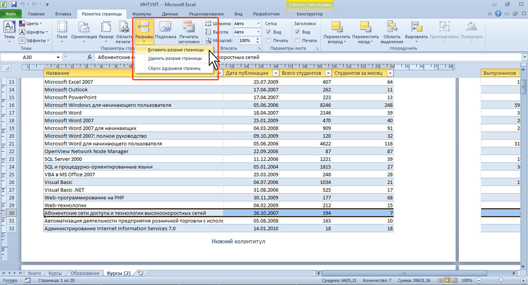Click the Name Box showing A30

pyautogui.click(x=28, y=57)
